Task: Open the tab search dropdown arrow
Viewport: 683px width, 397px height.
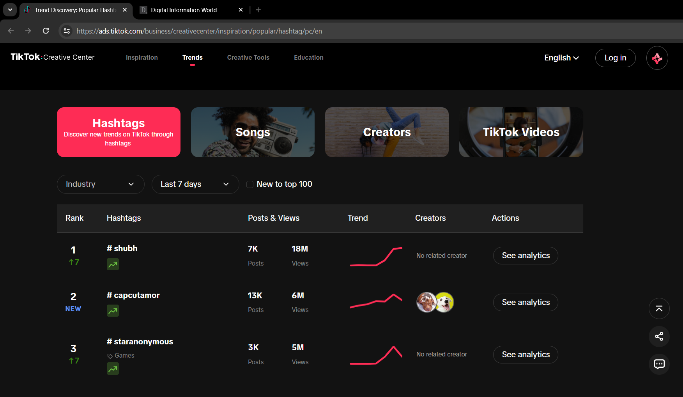Action: (10, 10)
